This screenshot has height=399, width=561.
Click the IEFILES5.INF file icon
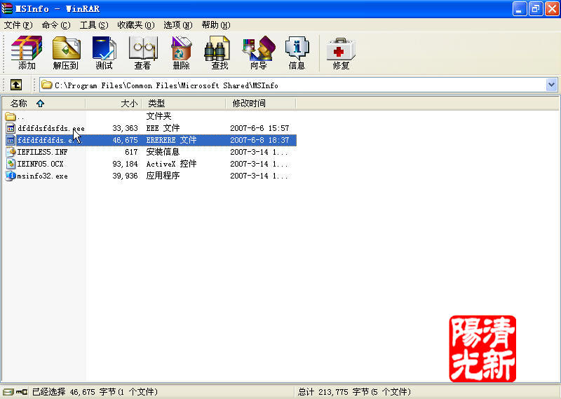pos(11,152)
